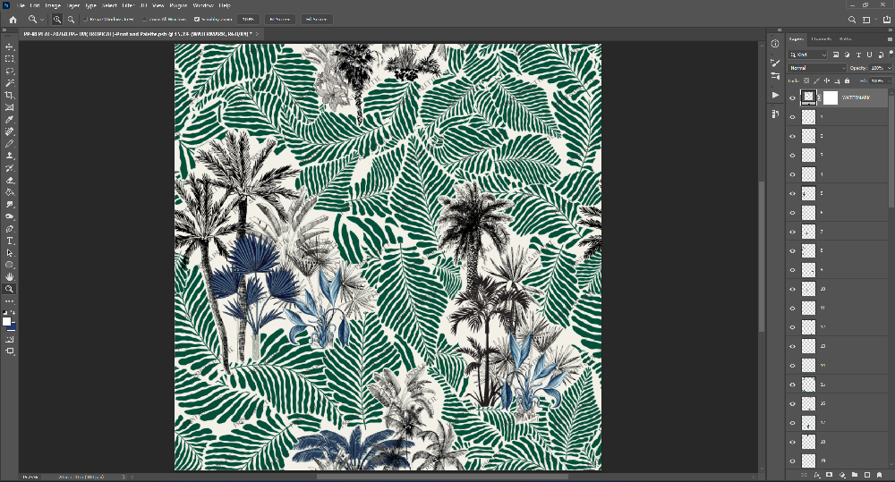The image size is (895, 482).
Task: Select the Eraser tool
Action: pyautogui.click(x=10, y=181)
